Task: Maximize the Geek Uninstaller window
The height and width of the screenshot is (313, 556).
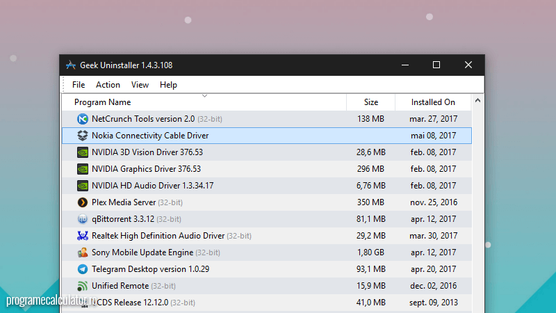Action: click(x=436, y=65)
